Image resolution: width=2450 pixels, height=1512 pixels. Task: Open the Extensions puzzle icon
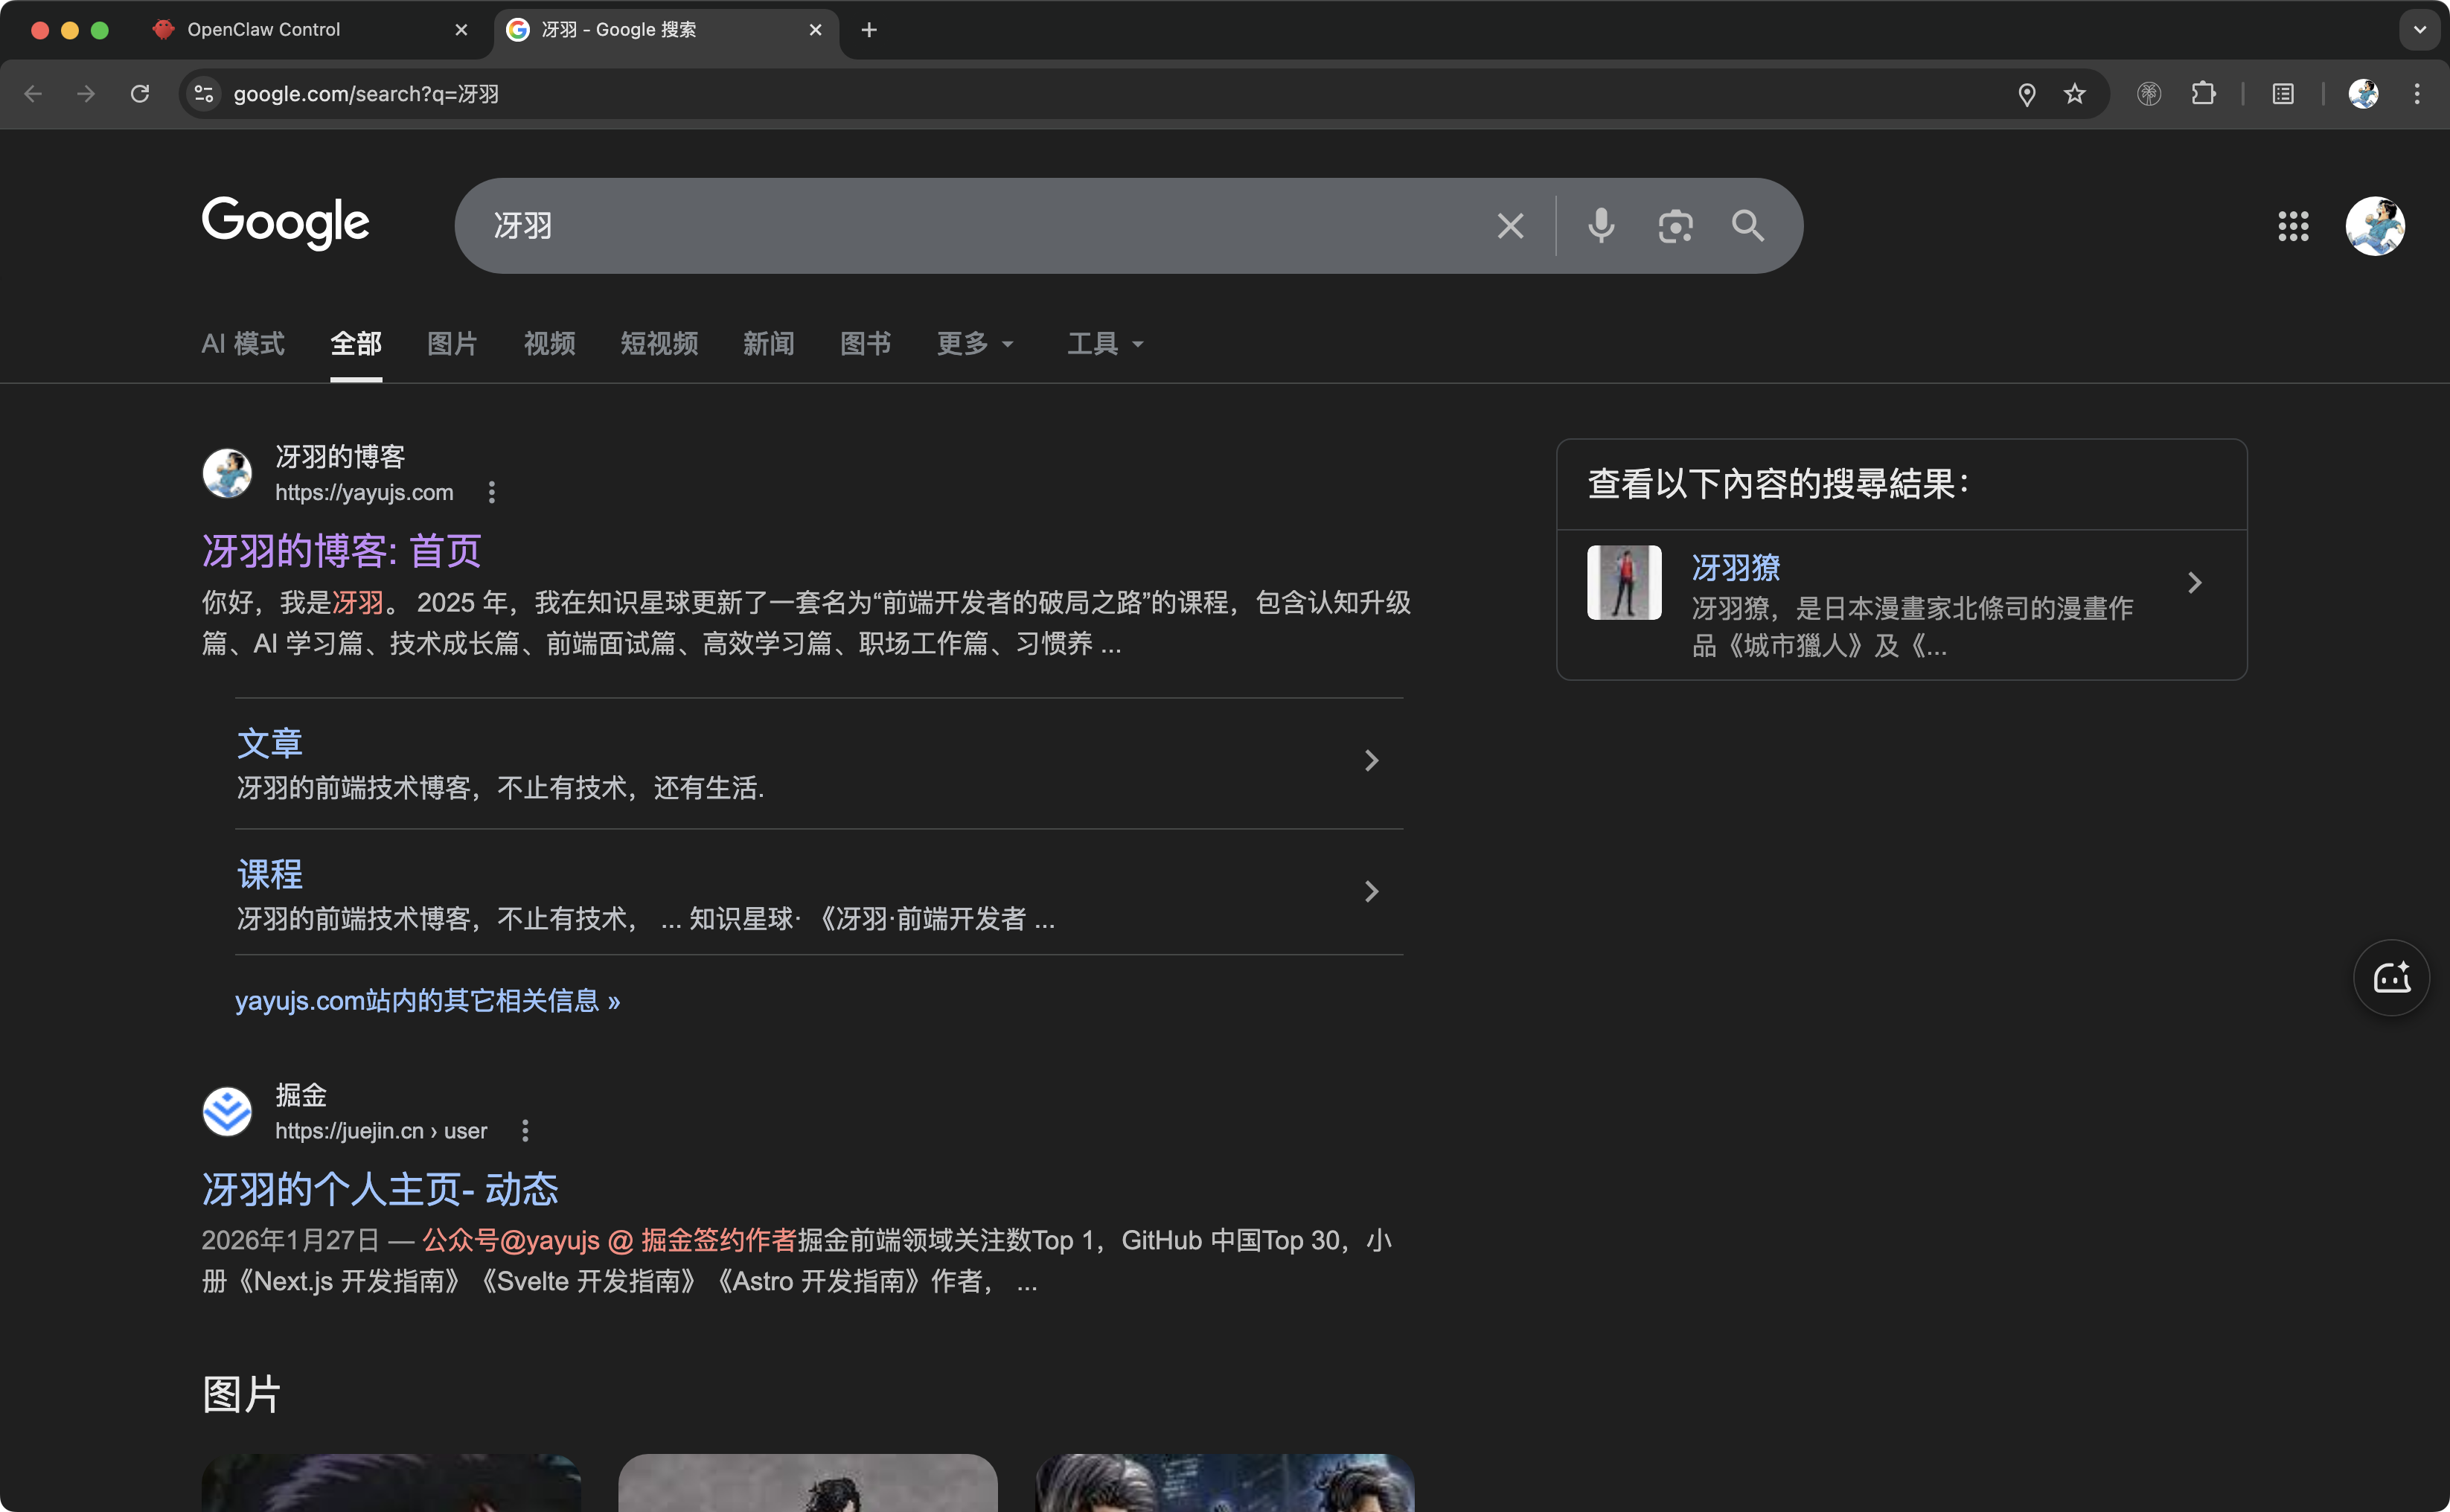coord(2203,94)
